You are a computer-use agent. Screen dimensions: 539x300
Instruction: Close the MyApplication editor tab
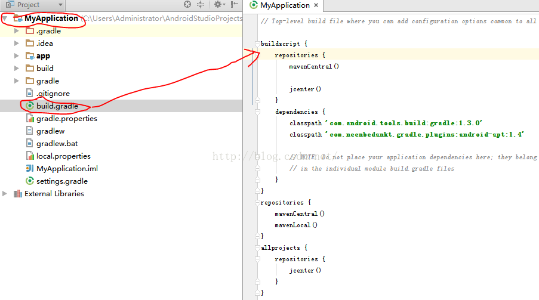click(x=316, y=5)
